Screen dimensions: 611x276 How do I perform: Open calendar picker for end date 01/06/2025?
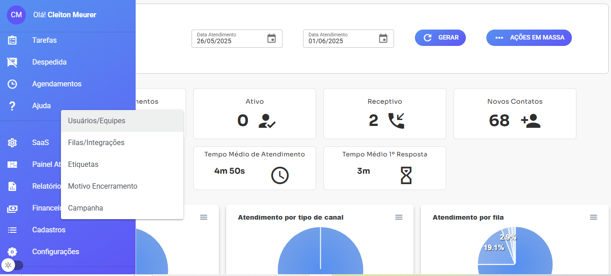click(x=383, y=38)
